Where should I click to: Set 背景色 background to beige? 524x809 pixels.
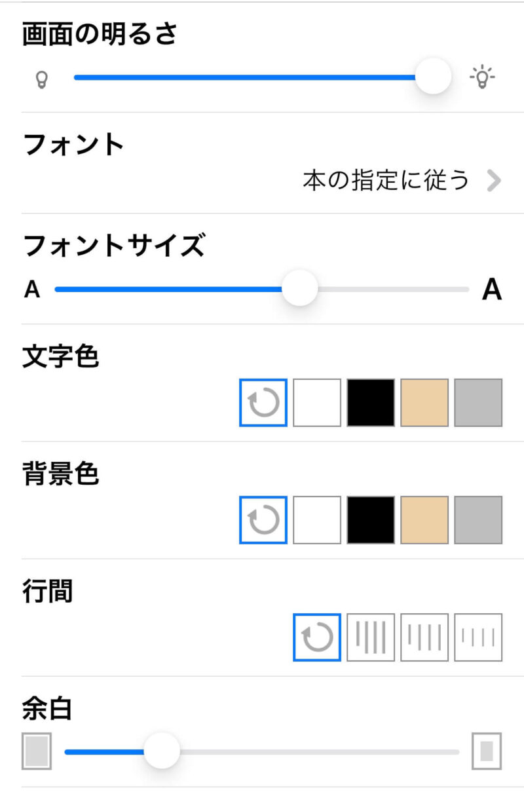(424, 520)
